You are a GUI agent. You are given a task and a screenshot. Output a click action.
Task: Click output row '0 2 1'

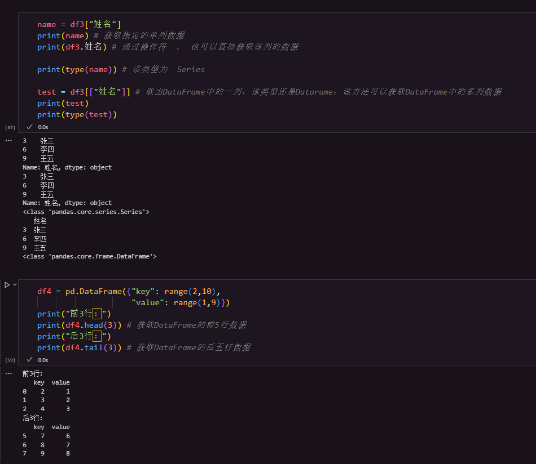click(46, 391)
